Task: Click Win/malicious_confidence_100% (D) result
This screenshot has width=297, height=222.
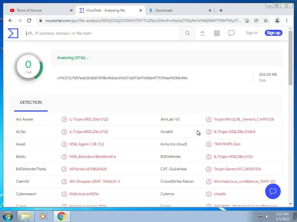Action: point(245,182)
